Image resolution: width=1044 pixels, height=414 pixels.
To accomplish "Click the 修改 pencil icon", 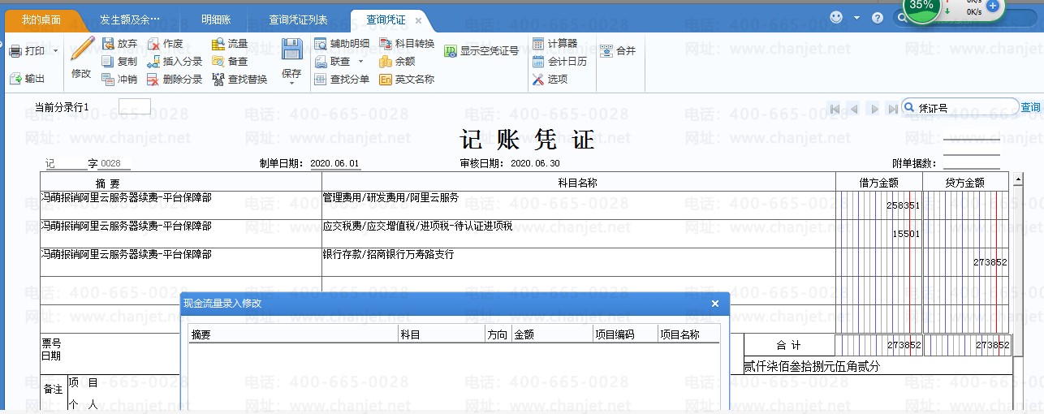I will 81,49.
